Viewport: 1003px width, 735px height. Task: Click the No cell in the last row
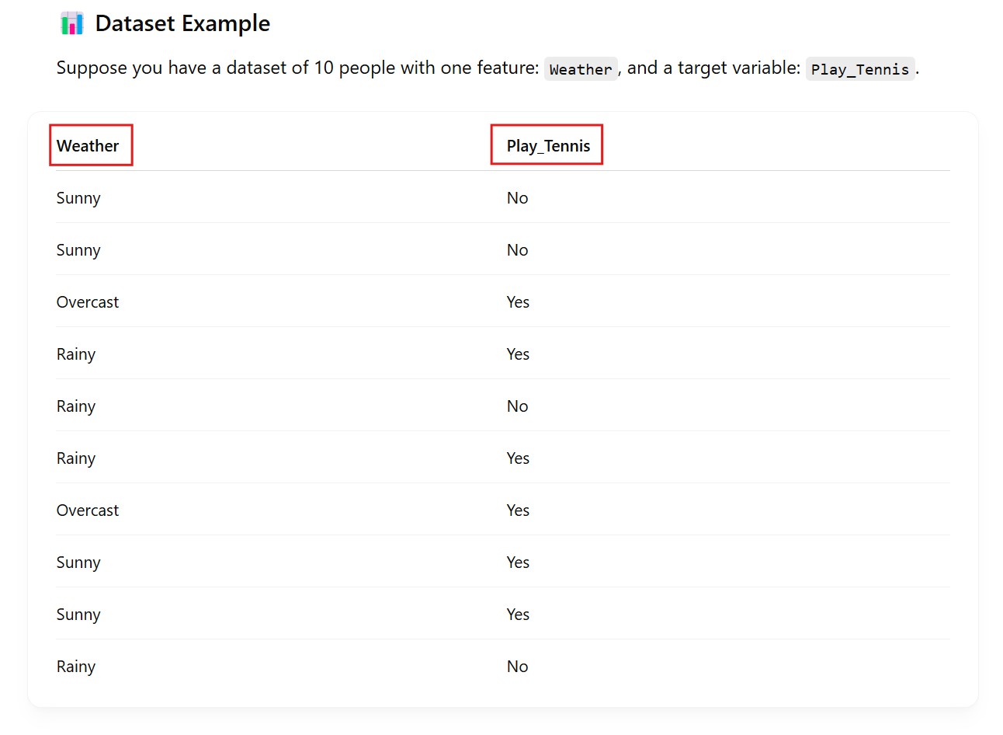517,667
